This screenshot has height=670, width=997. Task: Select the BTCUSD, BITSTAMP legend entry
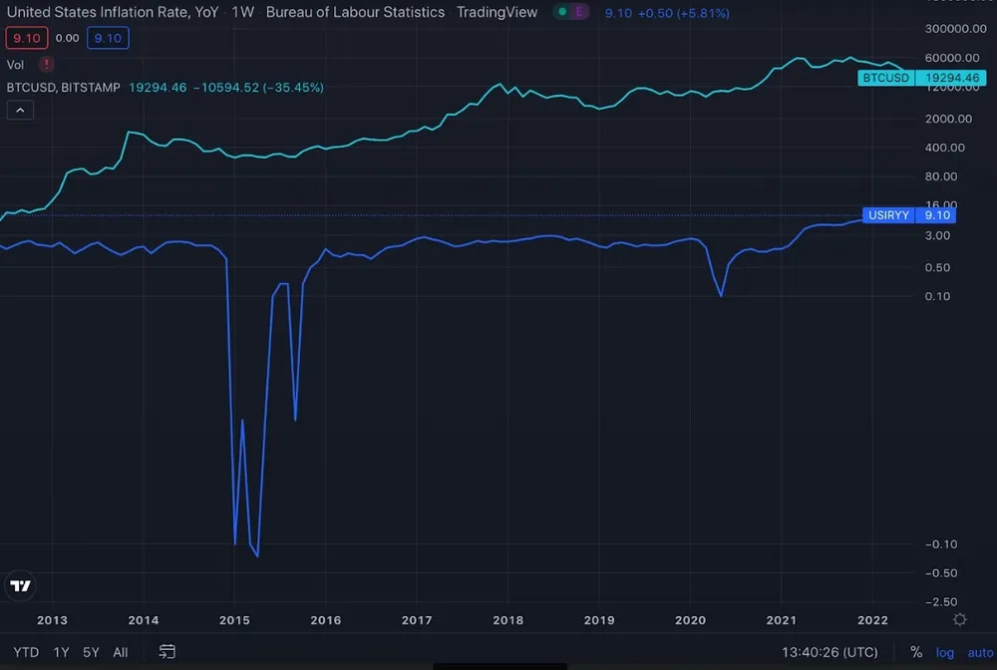point(64,88)
